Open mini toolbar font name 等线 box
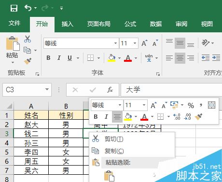The height and width of the screenshot is (182, 222). click(107, 105)
